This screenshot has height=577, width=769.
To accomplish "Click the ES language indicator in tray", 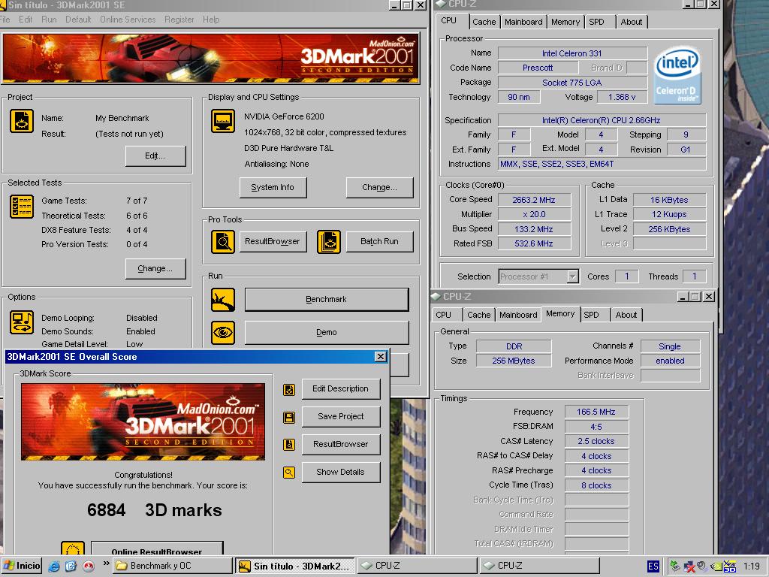I will coord(653,566).
